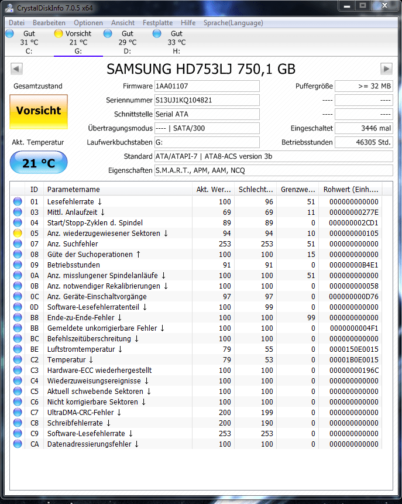
Task: Click the status icon for Start/Stopp-Zyklen row
Action: tap(18, 222)
